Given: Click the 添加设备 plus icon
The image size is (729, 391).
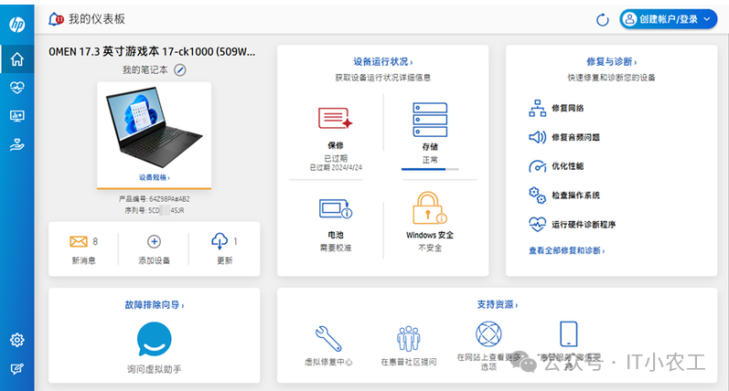Looking at the screenshot, I should pyautogui.click(x=154, y=241).
